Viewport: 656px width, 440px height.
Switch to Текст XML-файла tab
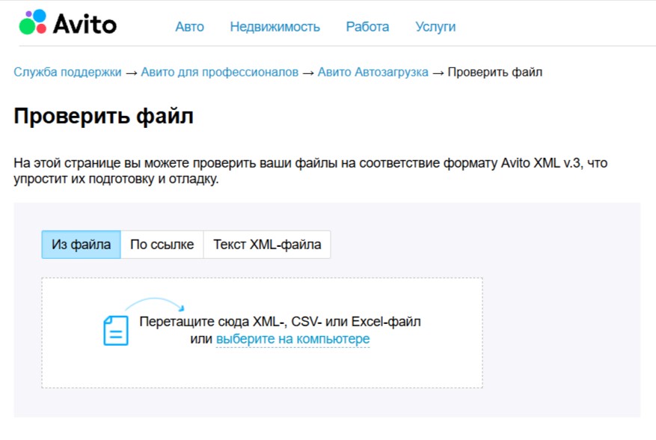(x=267, y=245)
